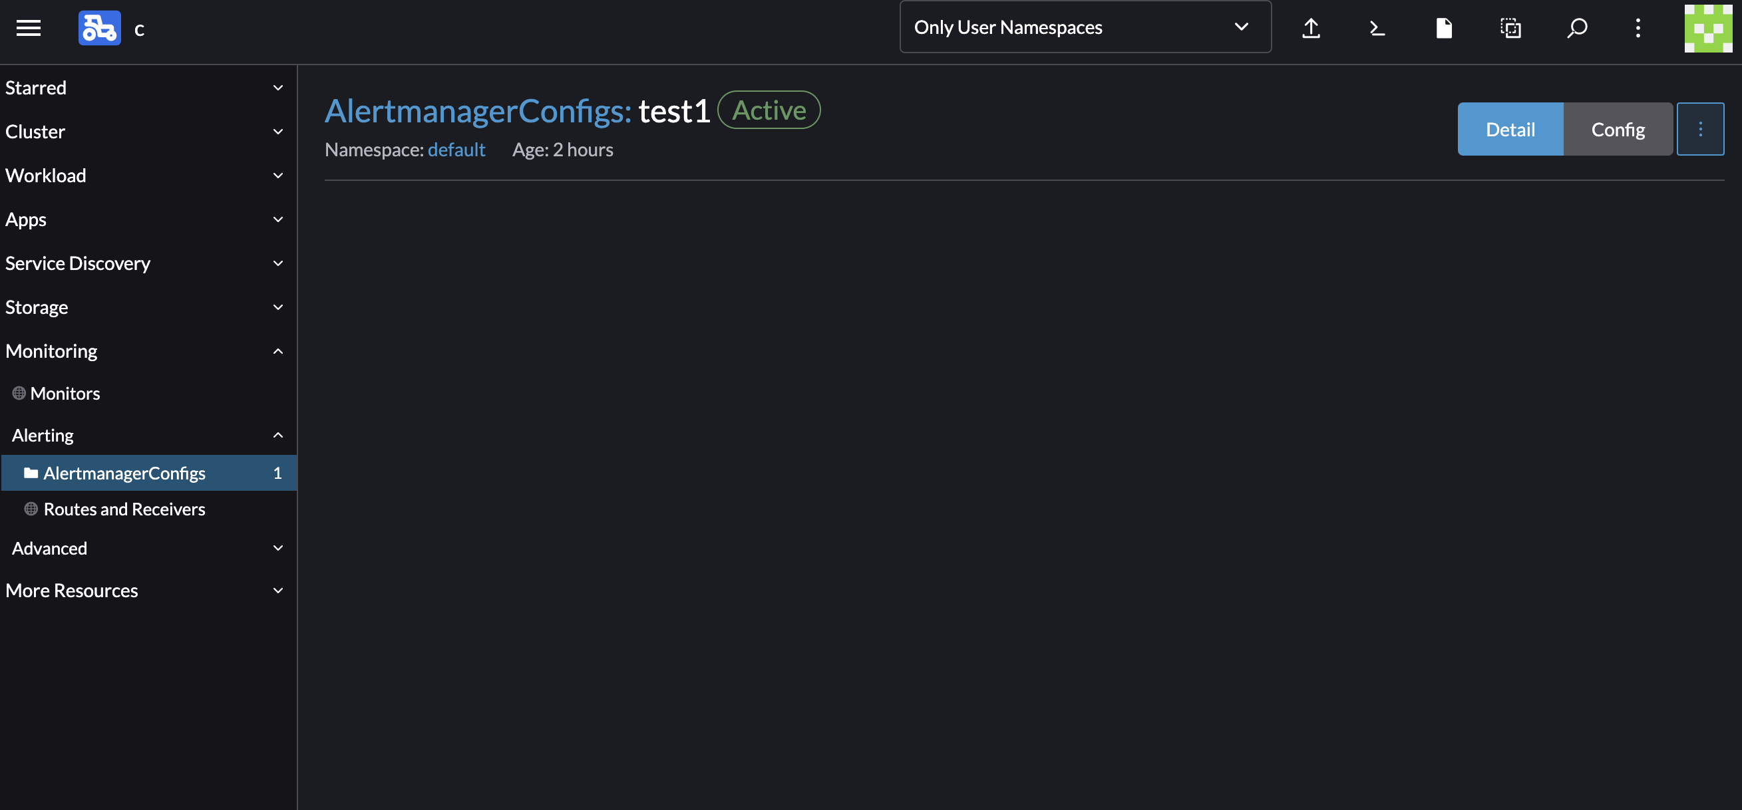Download the KubeConfig file icon
The image size is (1742, 810).
[1444, 28]
